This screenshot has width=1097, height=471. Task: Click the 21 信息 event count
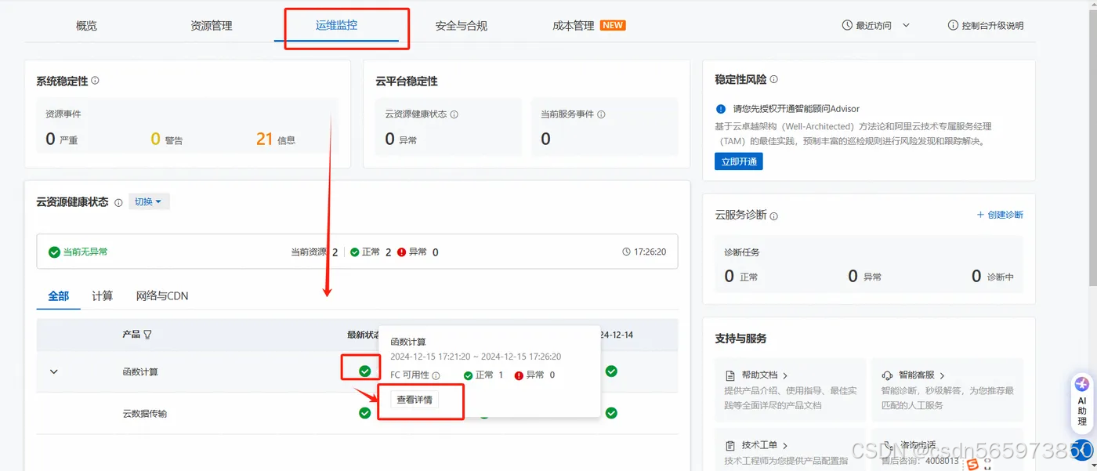[x=276, y=139]
